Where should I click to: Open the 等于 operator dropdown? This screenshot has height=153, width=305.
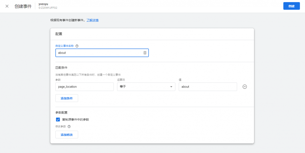(146, 87)
